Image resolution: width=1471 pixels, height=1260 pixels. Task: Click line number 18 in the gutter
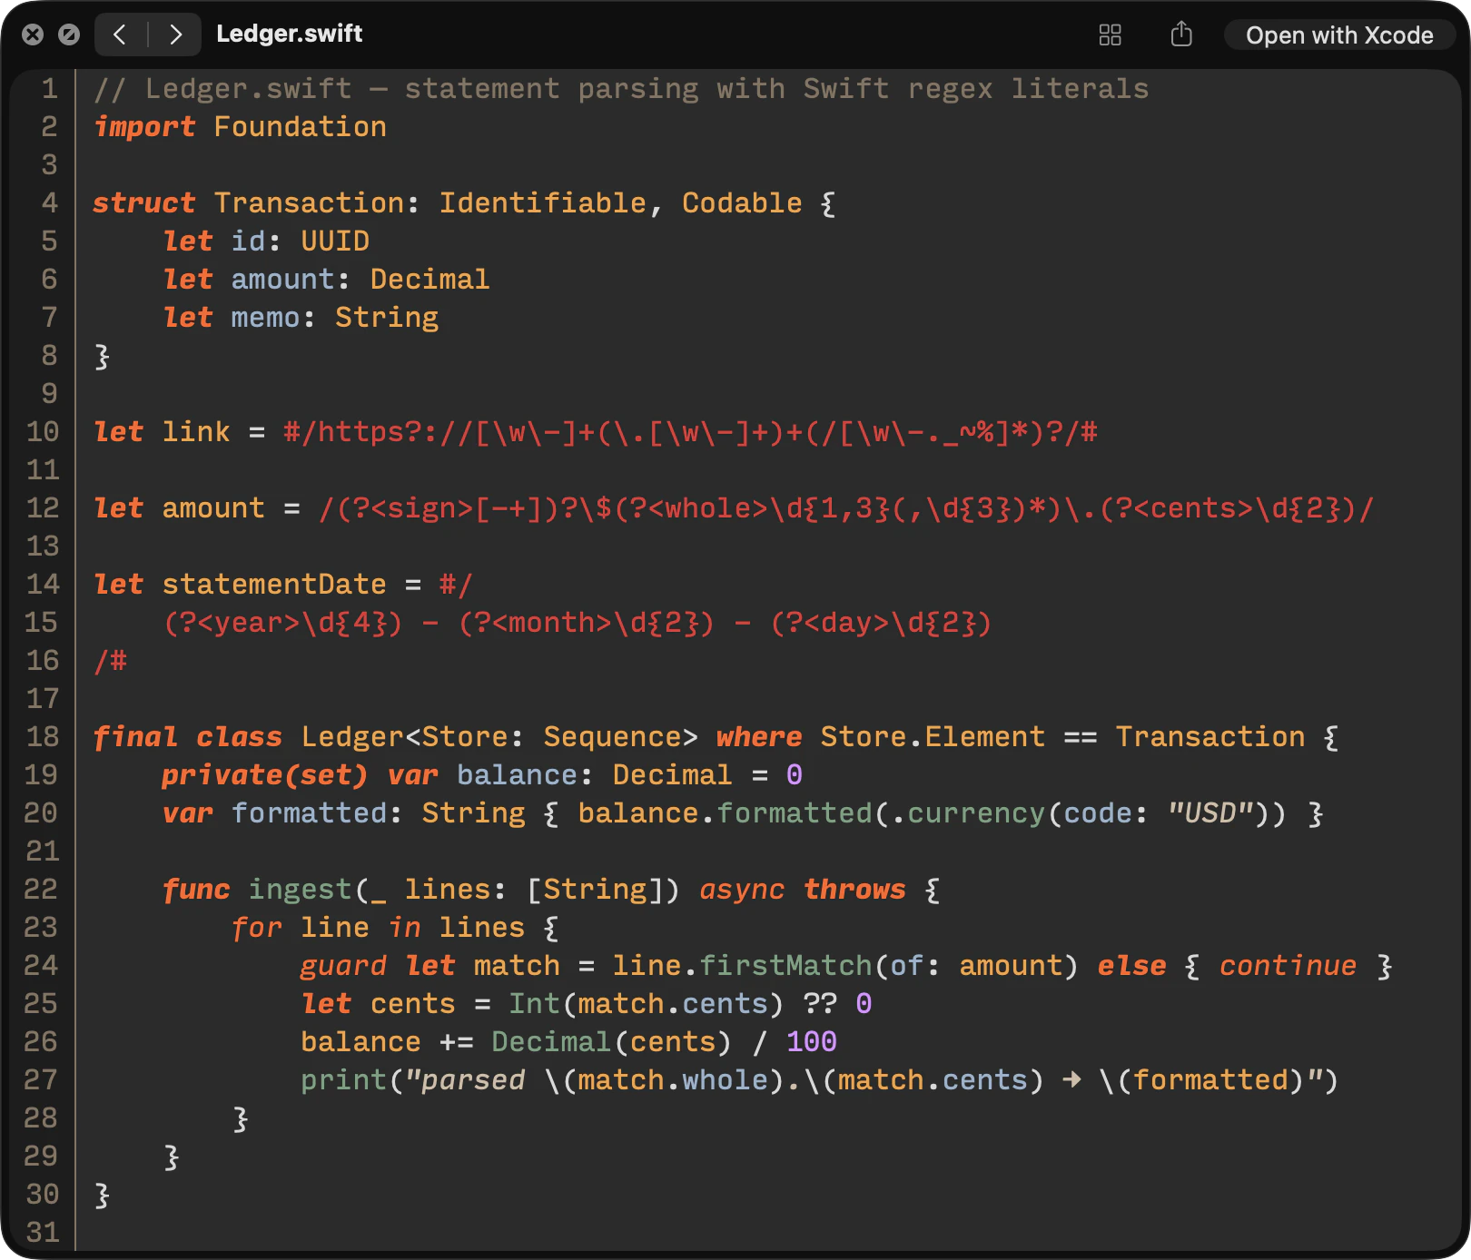(43, 737)
